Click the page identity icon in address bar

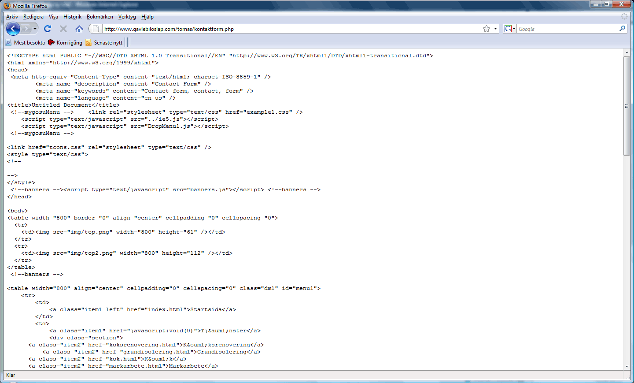click(x=96, y=29)
